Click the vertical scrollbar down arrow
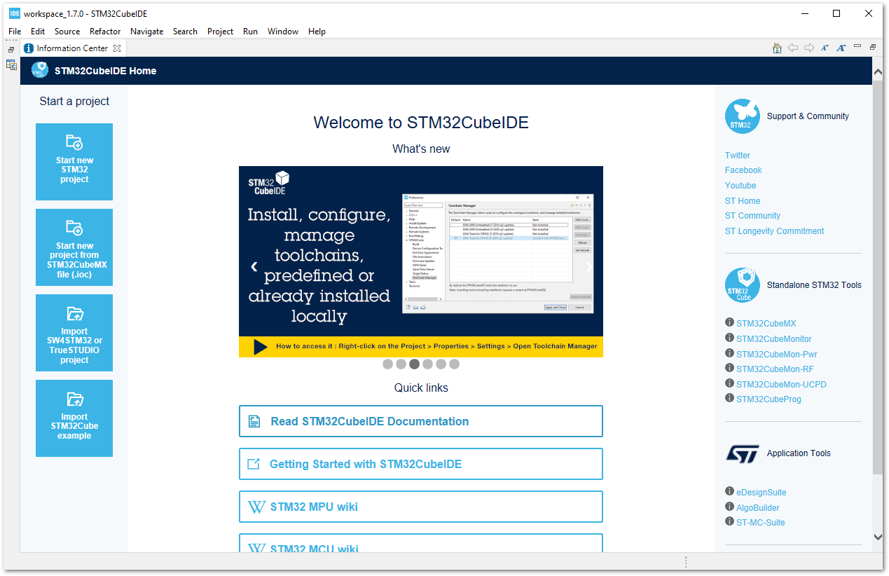The width and height of the screenshot is (889, 576). 878,537
